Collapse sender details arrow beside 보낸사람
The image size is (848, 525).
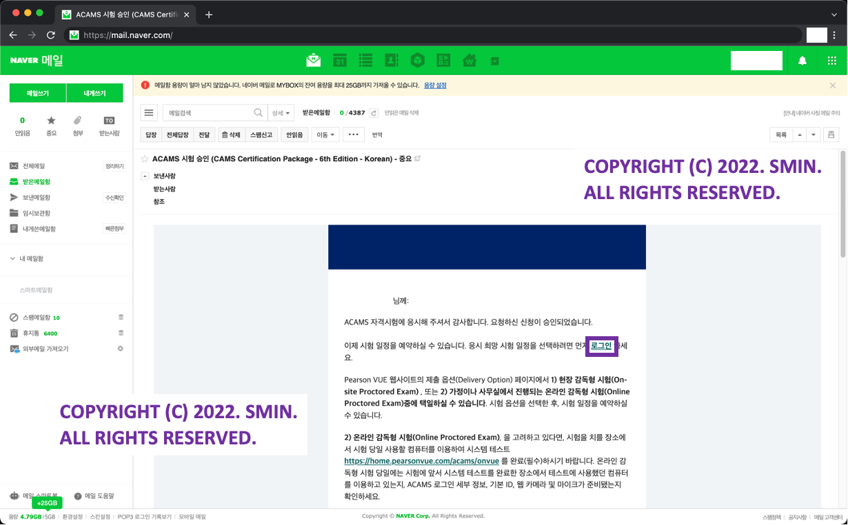[x=145, y=176]
